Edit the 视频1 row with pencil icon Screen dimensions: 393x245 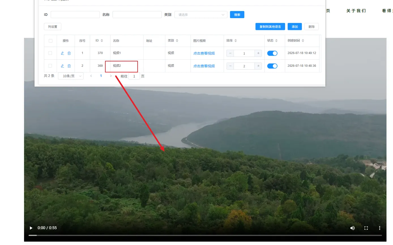[63, 53]
